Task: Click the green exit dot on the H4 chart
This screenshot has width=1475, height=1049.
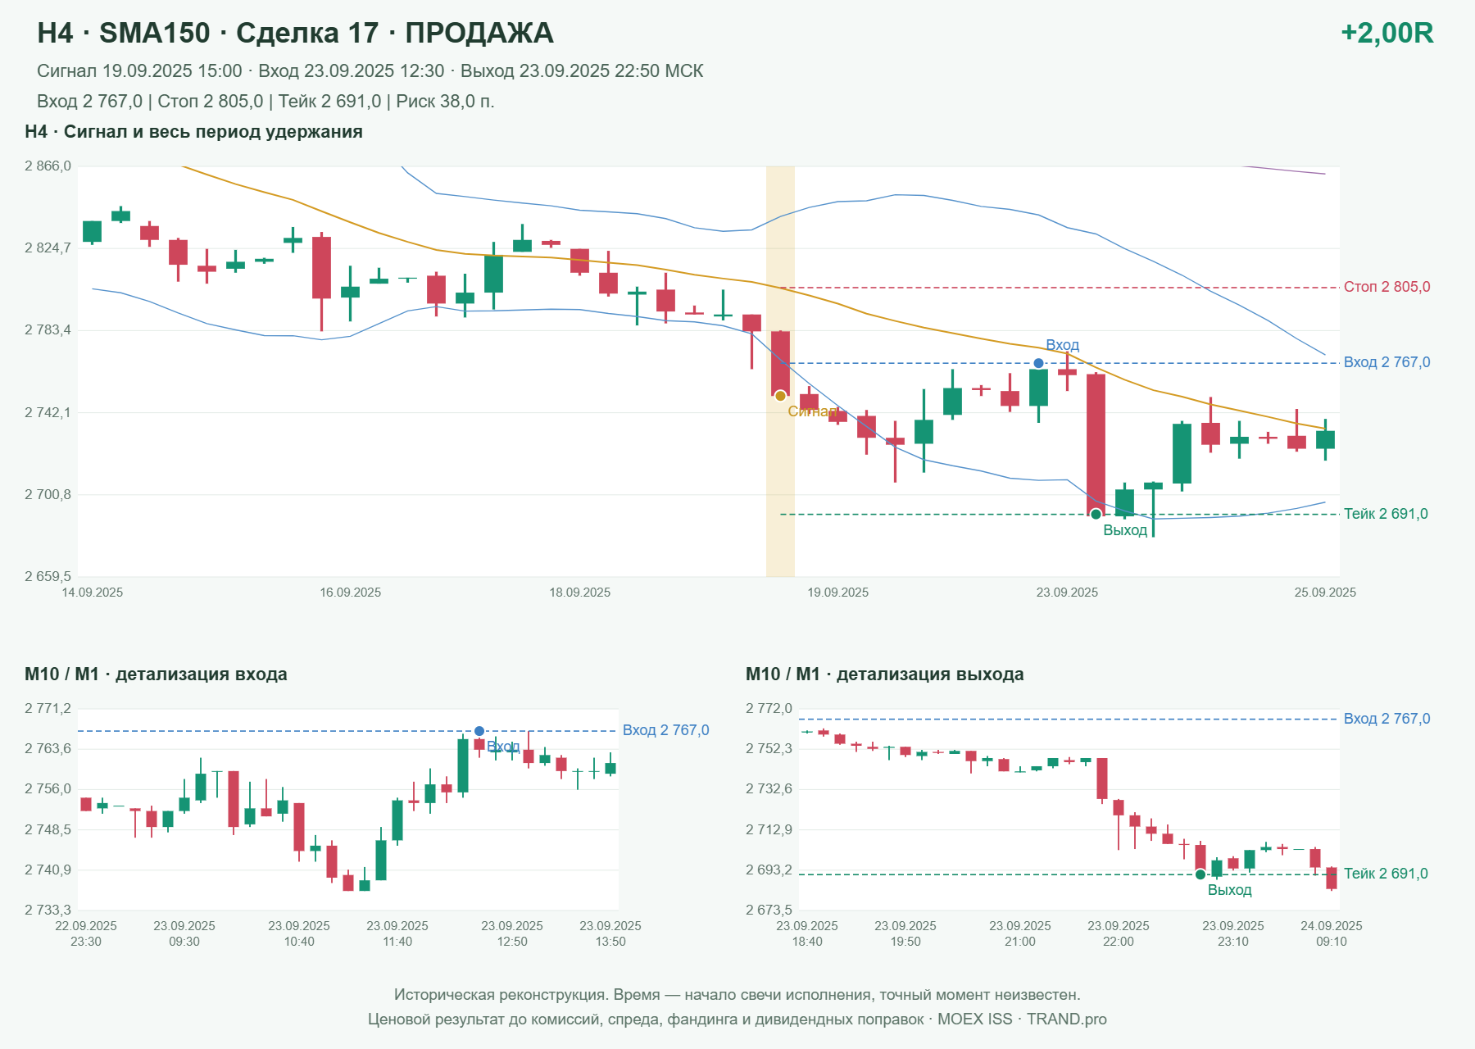Action: tap(1096, 514)
